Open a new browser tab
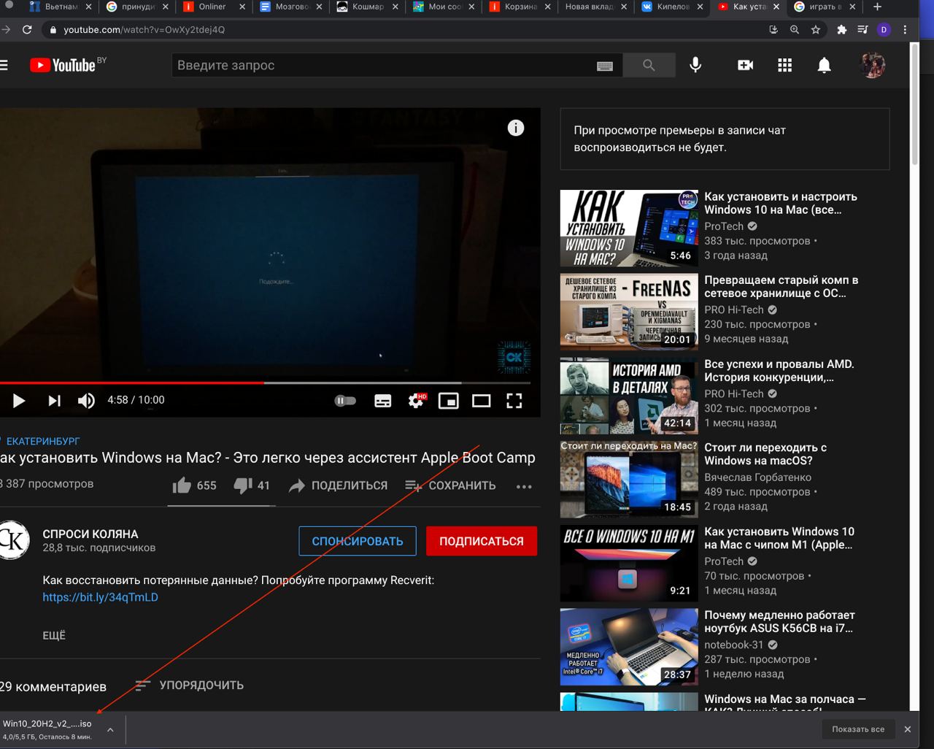This screenshot has height=749, width=934. (877, 7)
